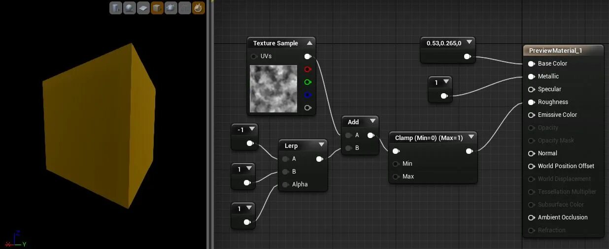This screenshot has height=249, width=609.
Task: Expand arrow of constant 1 feeding Lerp Alpha
Action: pos(249,208)
